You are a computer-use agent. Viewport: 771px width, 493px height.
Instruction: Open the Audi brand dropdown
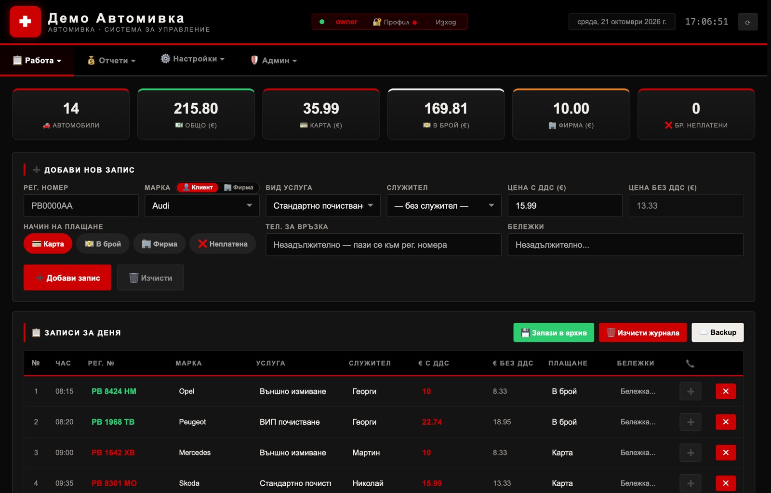(202, 206)
